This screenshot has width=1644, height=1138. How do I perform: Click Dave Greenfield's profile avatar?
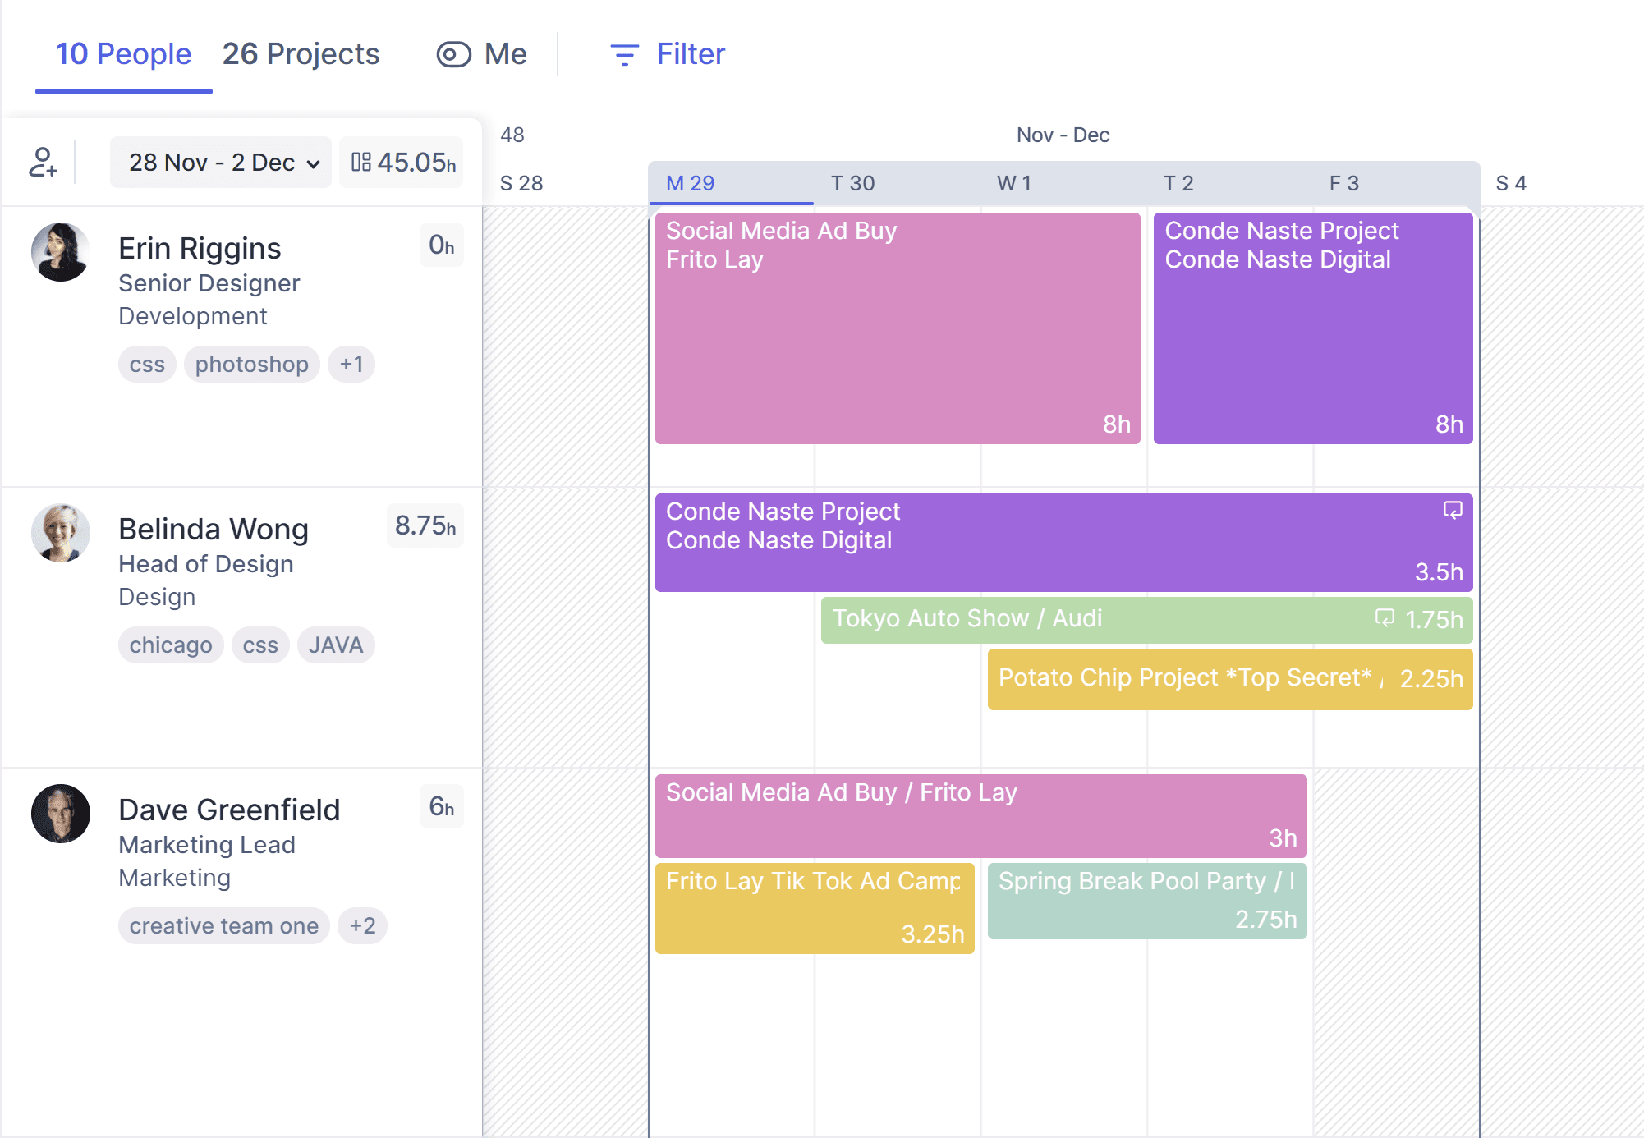click(x=61, y=814)
